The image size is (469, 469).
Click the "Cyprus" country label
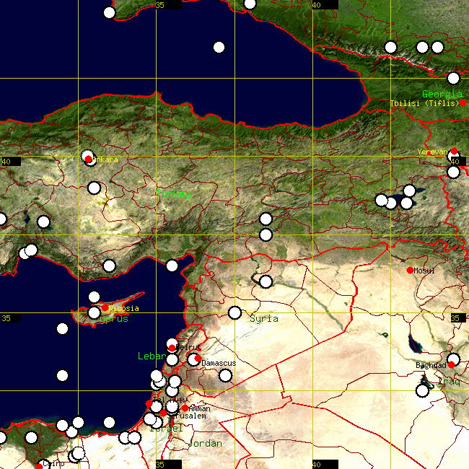111,319
